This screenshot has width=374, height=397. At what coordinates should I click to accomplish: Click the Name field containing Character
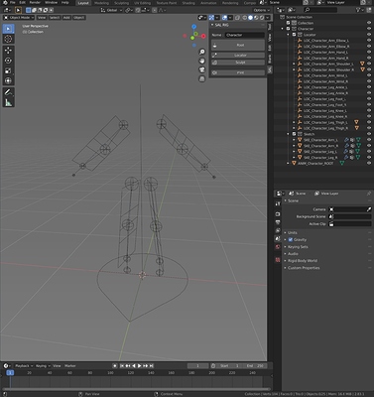tap(245, 35)
